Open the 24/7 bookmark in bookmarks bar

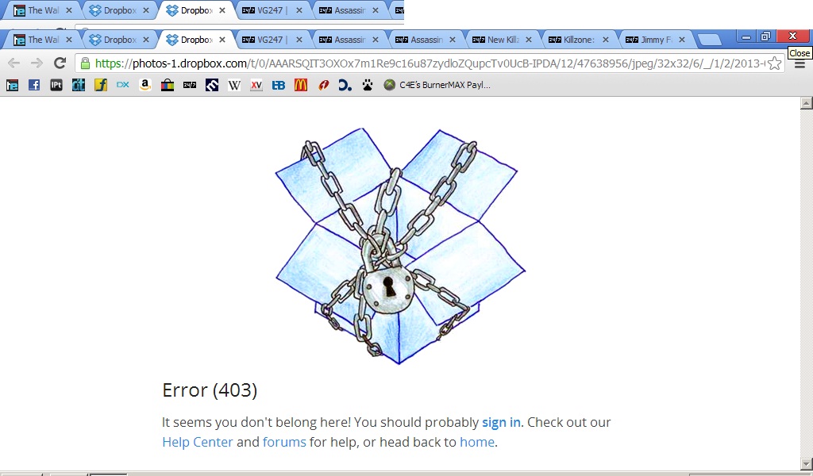[190, 85]
